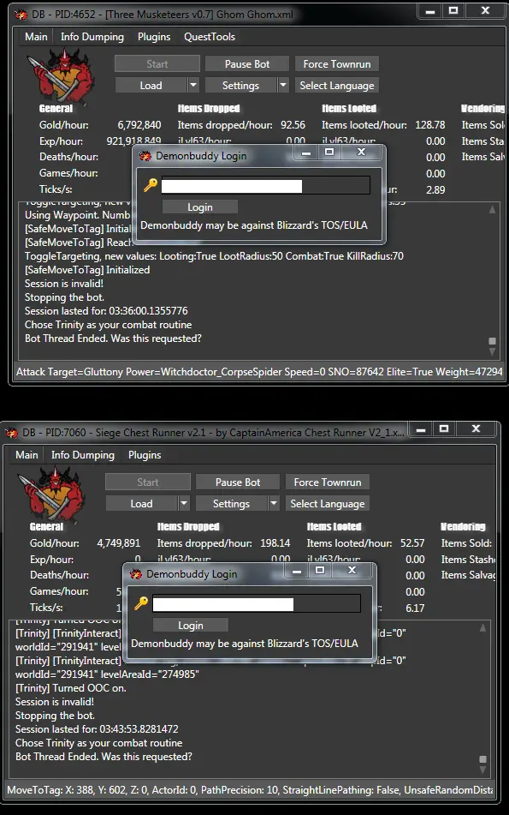
Task: Click the ToggleTargeting 'KillRadius:70' log line
Action: click(x=214, y=255)
